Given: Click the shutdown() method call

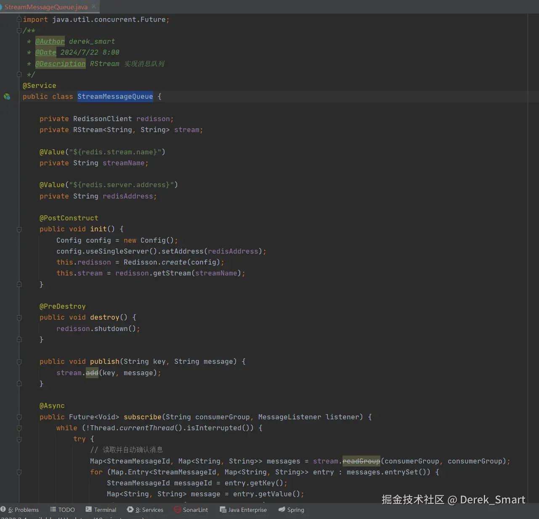Looking at the screenshot, I should point(115,329).
